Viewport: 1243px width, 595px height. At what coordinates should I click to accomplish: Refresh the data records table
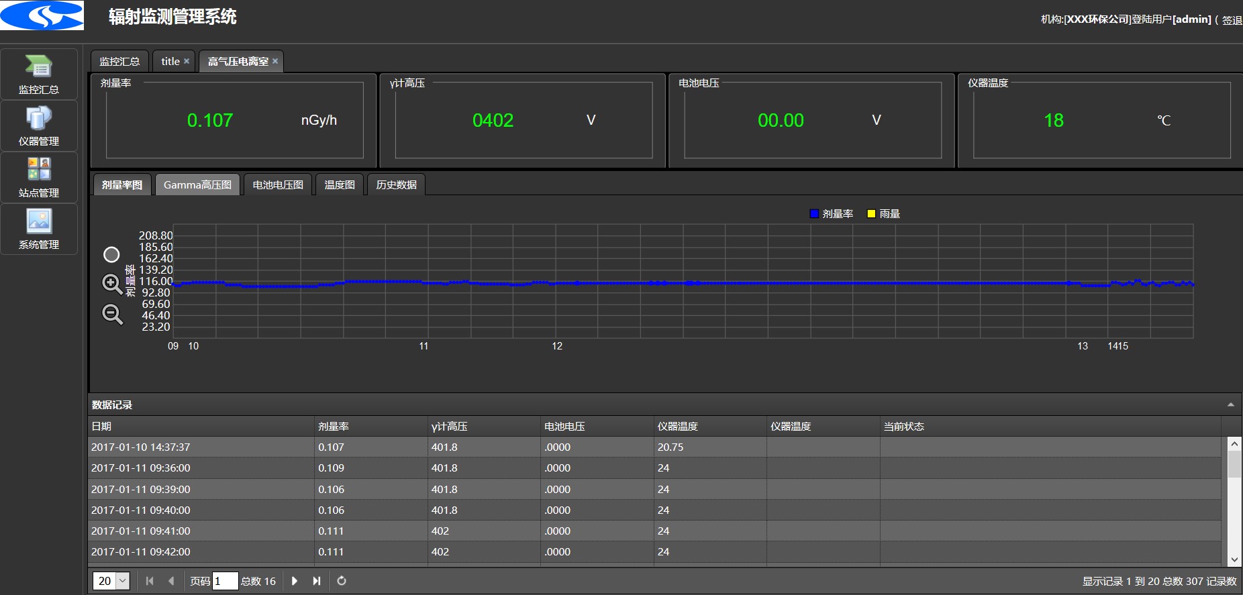click(342, 581)
